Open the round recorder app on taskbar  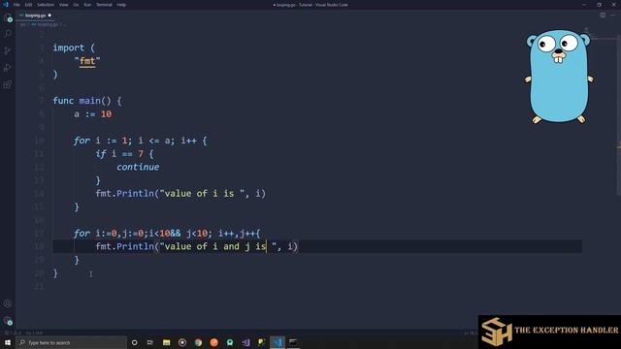coord(182,342)
